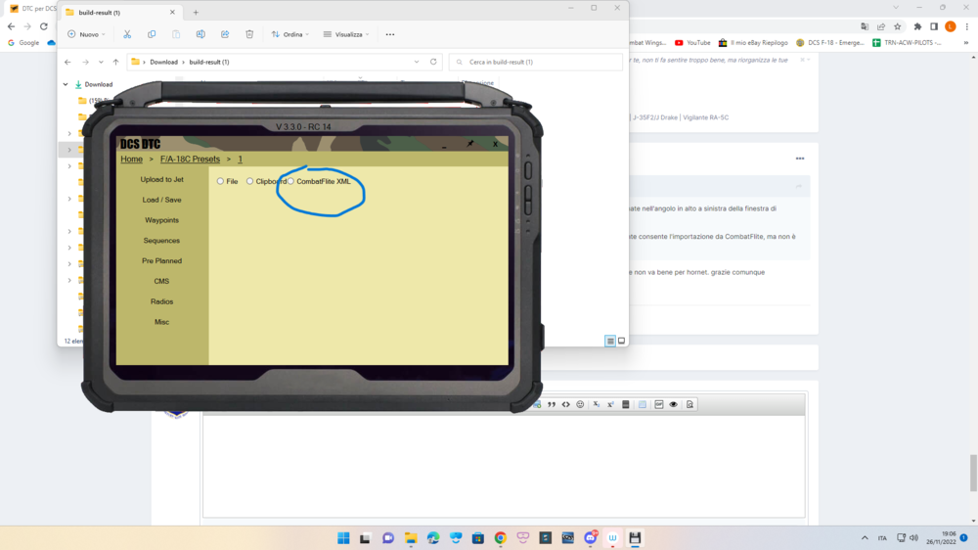Open Explorer recent locations dropdown
Viewport: 978px width, 550px height.
(101, 62)
